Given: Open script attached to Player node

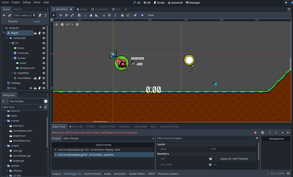Looking at the screenshot, I should coord(39,33).
